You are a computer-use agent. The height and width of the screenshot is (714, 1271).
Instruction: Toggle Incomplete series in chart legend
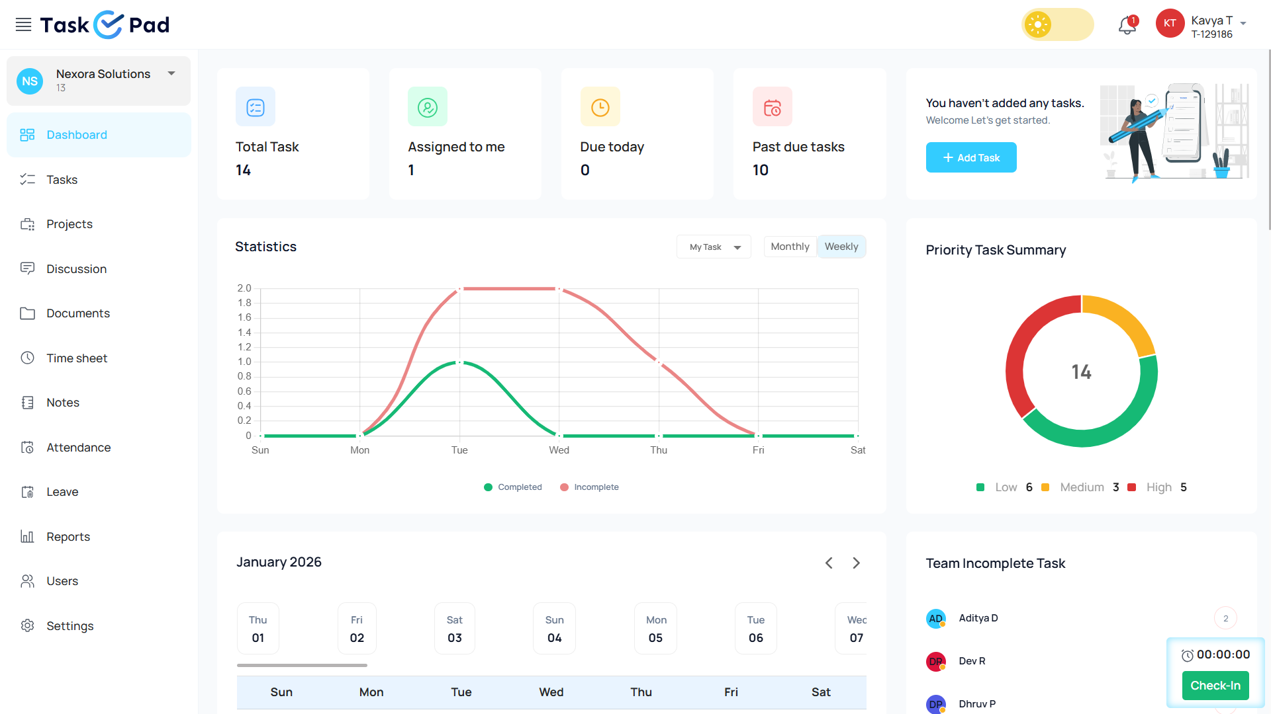589,487
